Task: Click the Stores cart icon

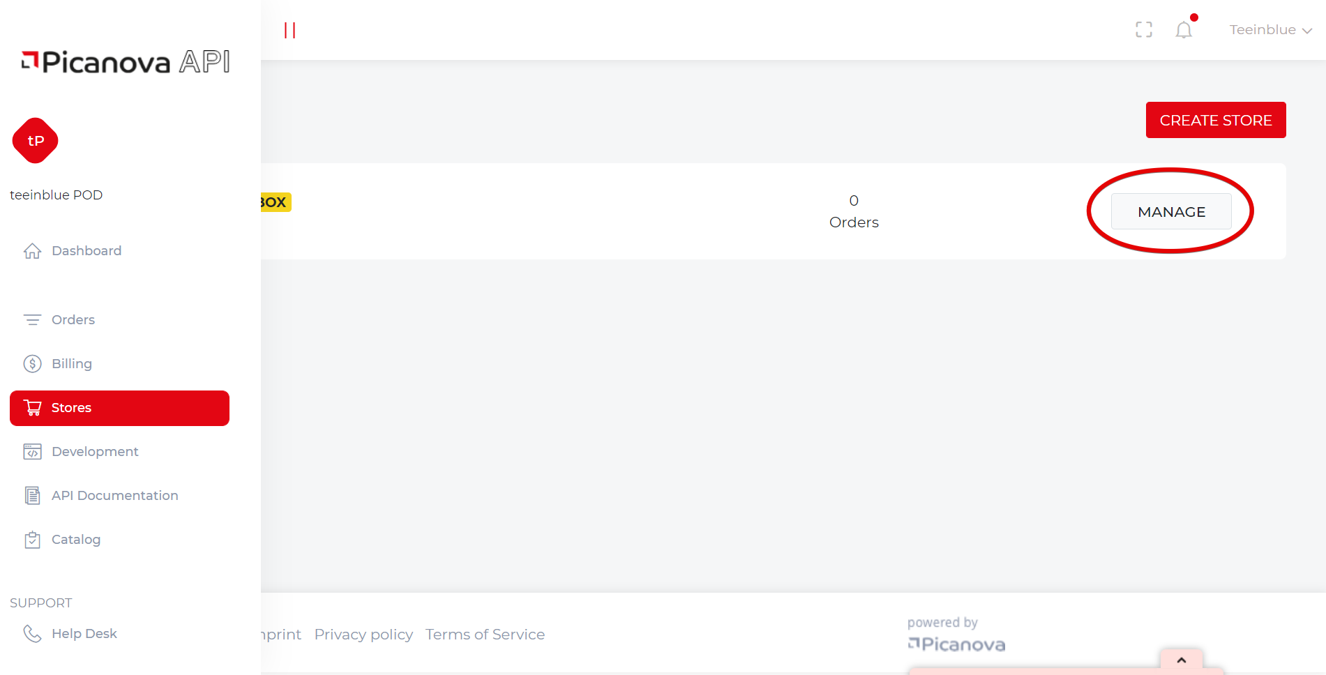Action: click(32, 408)
